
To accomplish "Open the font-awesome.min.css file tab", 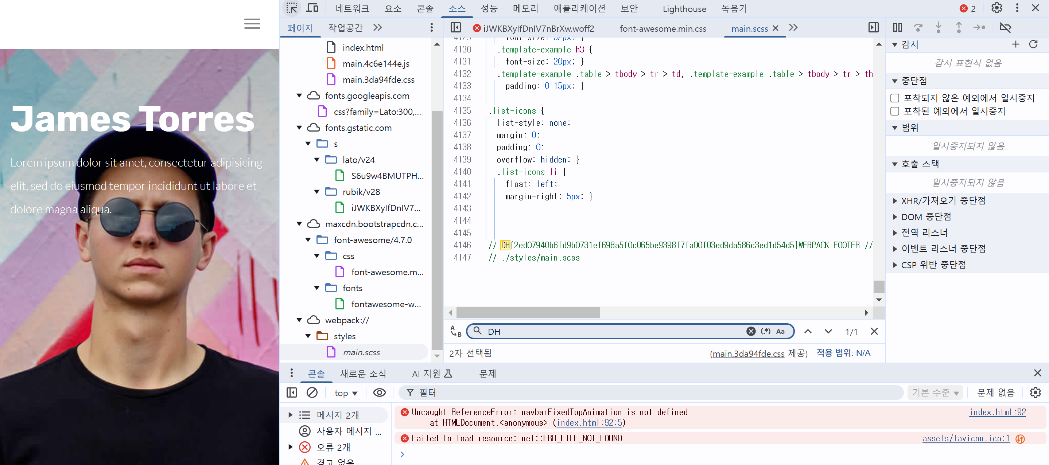I will [x=663, y=28].
